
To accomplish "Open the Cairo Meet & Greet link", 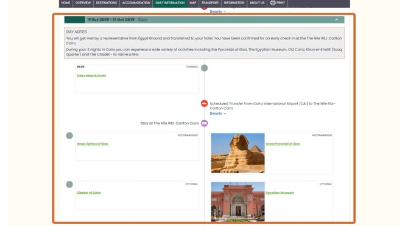I will [91, 75].
